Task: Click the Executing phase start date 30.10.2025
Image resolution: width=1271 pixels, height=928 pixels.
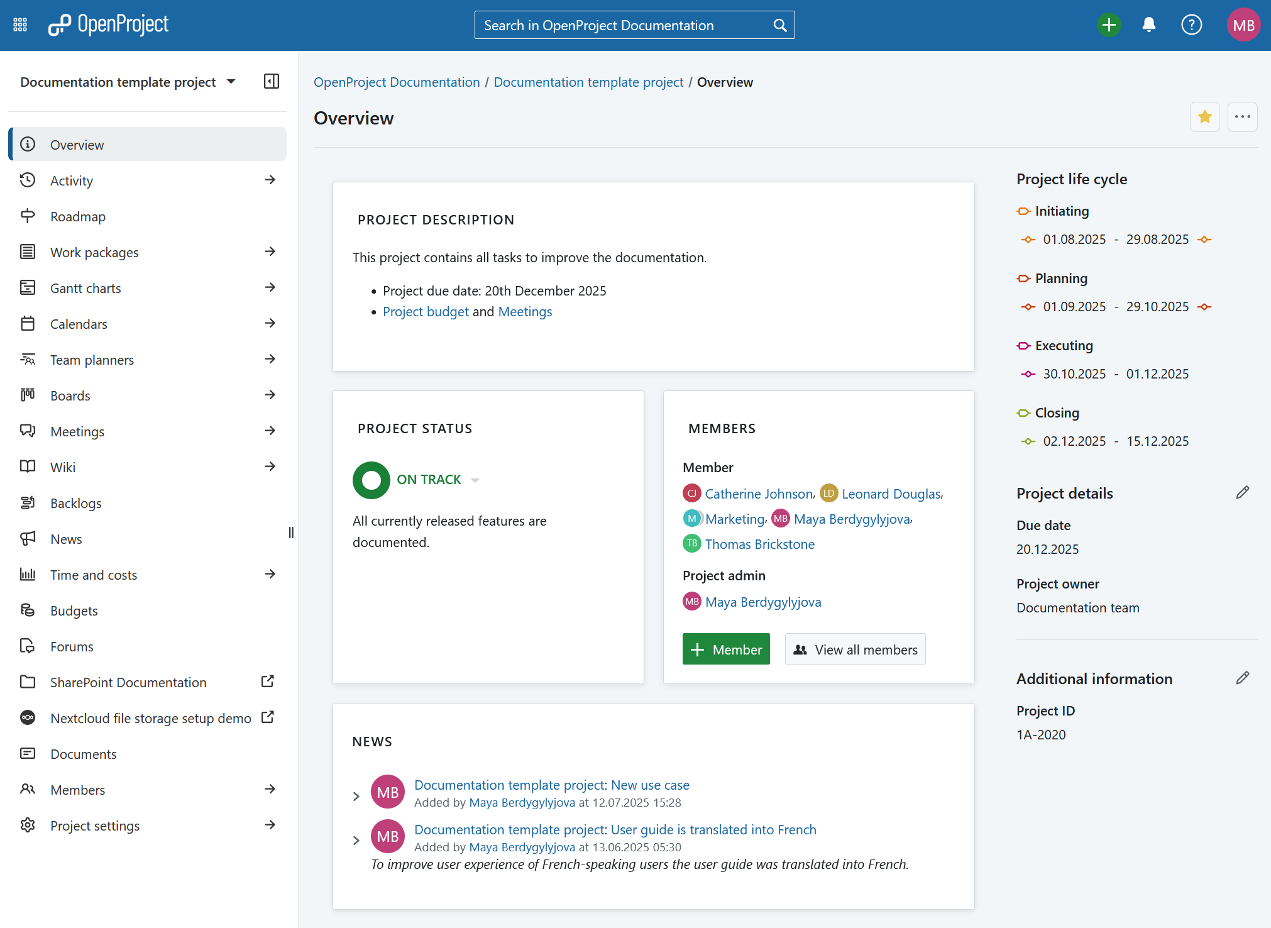Action: point(1074,374)
